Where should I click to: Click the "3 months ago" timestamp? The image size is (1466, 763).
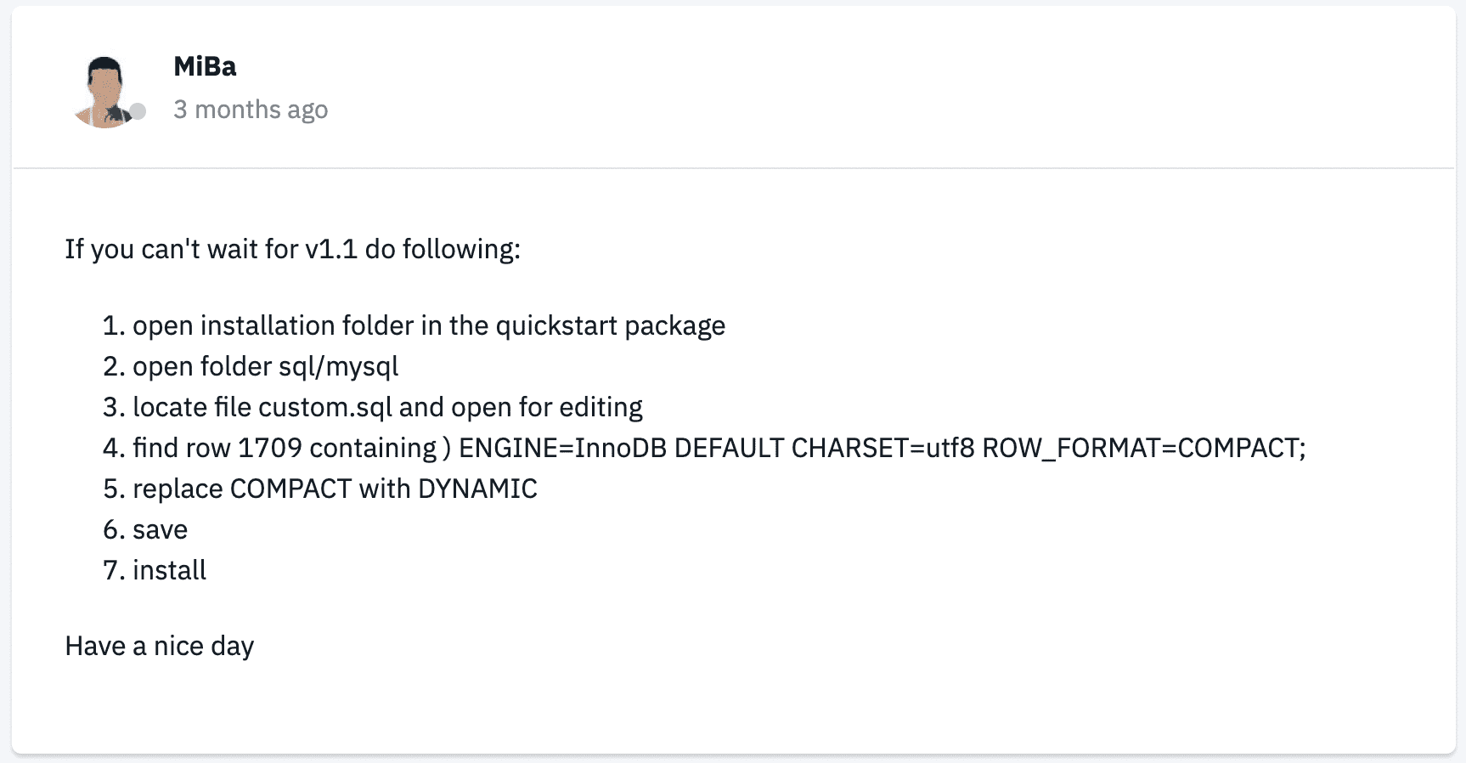tap(251, 110)
